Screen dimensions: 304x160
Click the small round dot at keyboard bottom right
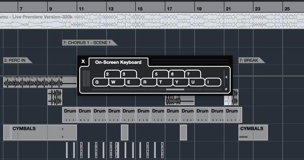[226, 89]
